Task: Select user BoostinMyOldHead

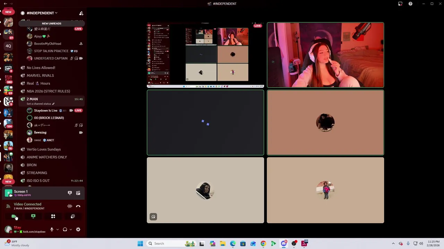Action: tap(48, 44)
